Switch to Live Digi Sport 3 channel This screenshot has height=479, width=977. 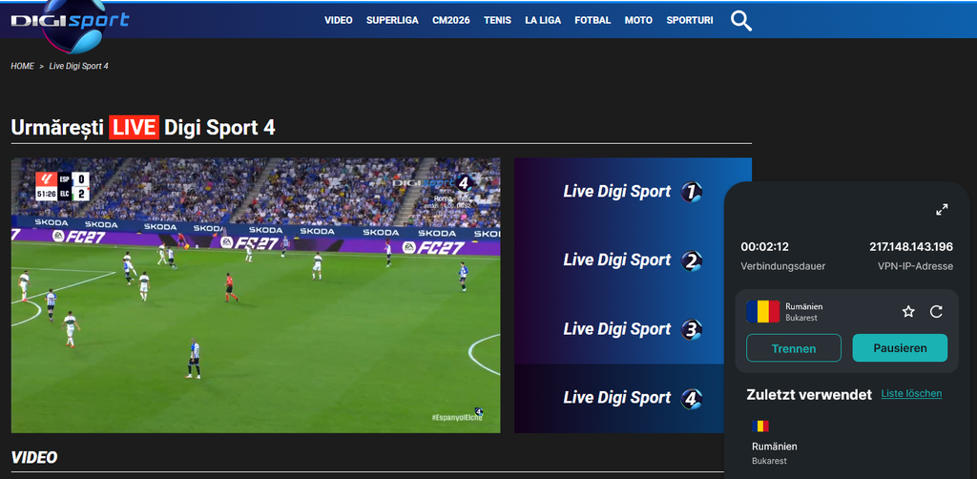pyautogui.click(x=633, y=329)
